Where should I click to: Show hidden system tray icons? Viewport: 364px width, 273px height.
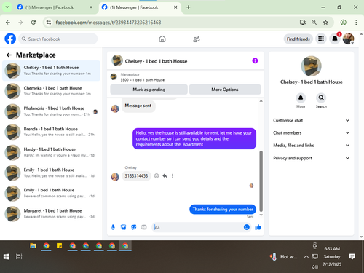tap(306, 256)
